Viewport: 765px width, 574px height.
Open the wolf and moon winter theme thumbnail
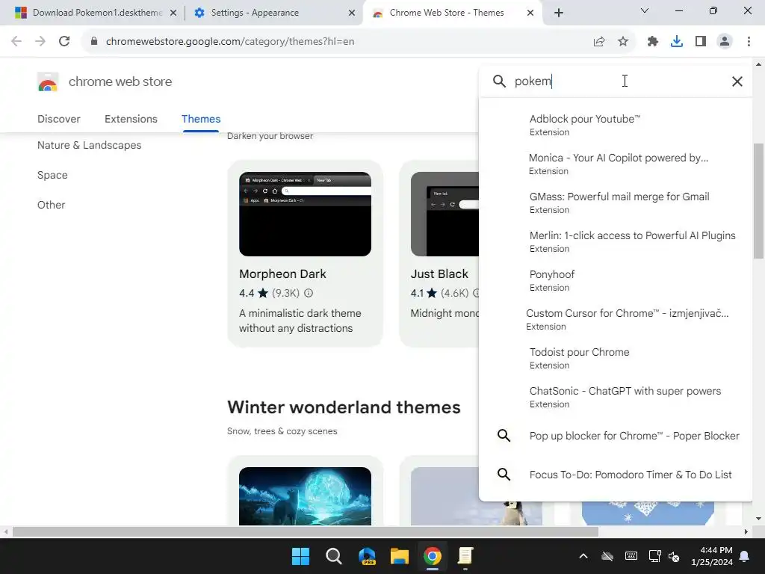(305, 496)
